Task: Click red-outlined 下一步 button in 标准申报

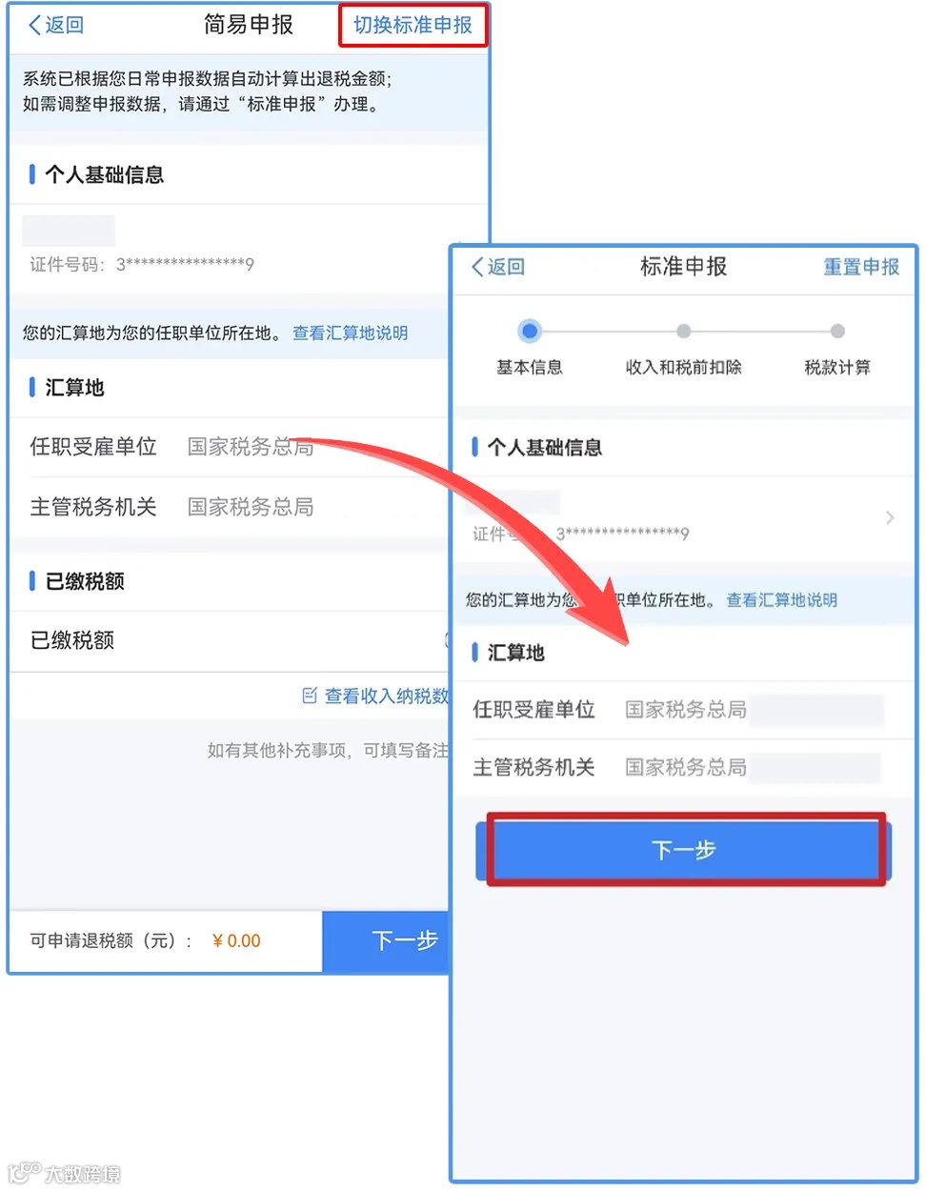Action: click(683, 849)
